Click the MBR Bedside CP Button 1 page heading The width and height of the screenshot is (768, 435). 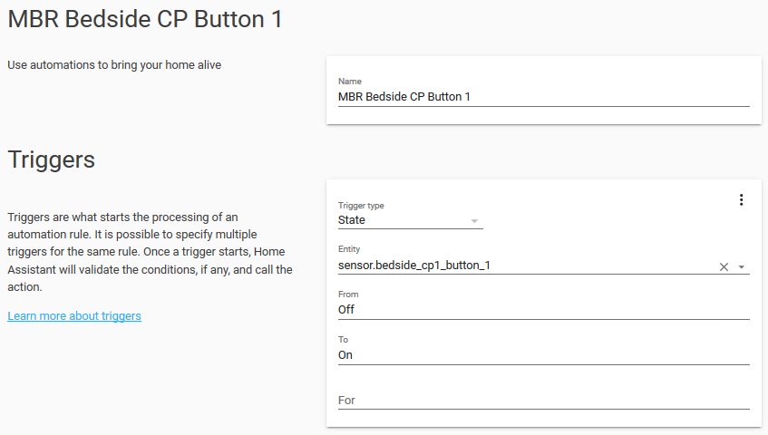pyautogui.click(x=145, y=20)
